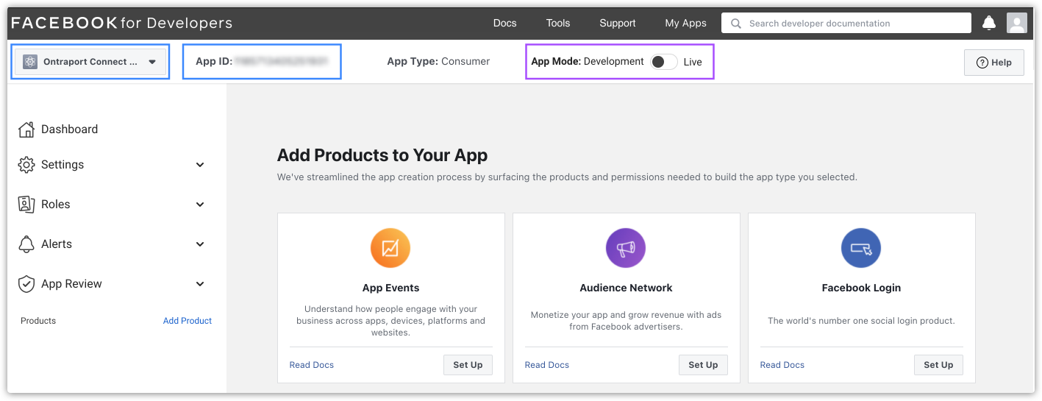Open Read Docs link for Facebook Login
The width and height of the screenshot is (1042, 401).
pyautogui.click(x=782, y=365)
